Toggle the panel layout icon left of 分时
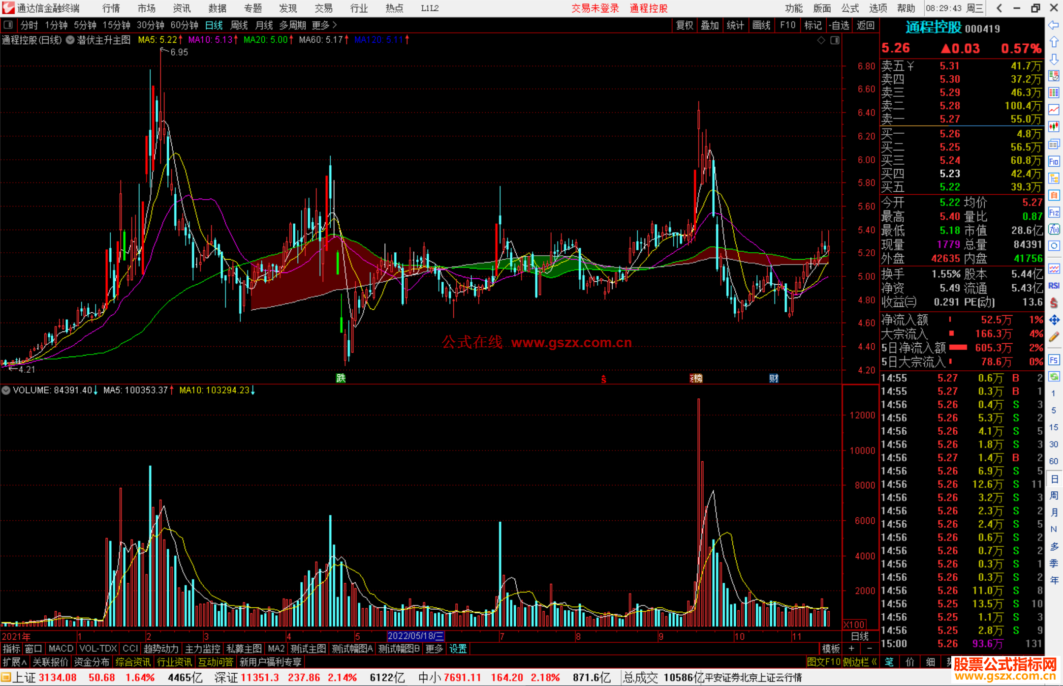Screen dimensions: 1063x686 tap(8, 25)
